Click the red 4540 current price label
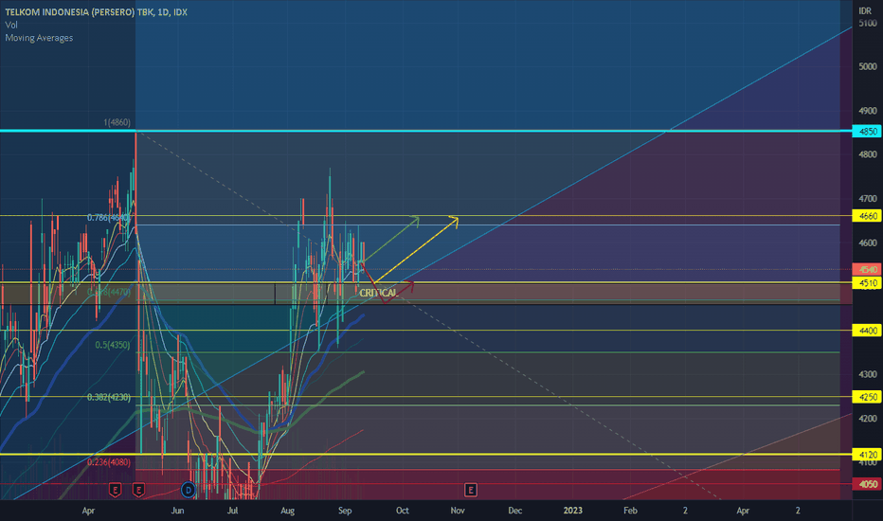Image resolution: width=883 pixels, height=521 pixels. [x=867, y=269]
